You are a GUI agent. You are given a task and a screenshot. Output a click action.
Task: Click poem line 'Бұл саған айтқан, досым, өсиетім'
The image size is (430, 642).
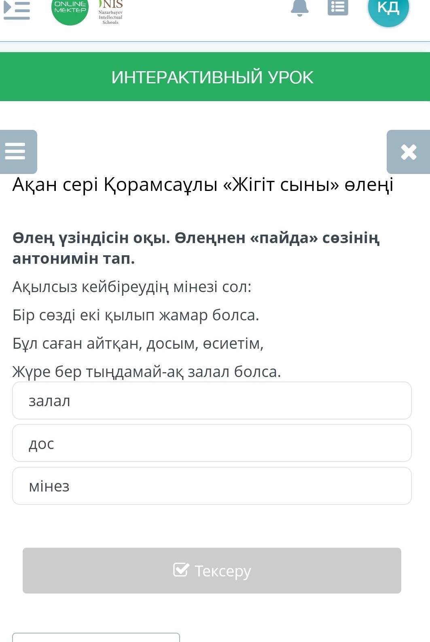click(138, 343)
